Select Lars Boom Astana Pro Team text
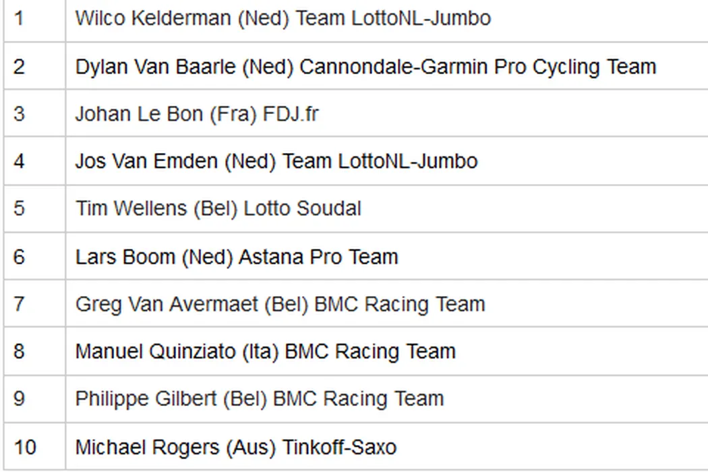Viewport: 708px width, 472px height. pyautogui.click(x=236, y=257)
